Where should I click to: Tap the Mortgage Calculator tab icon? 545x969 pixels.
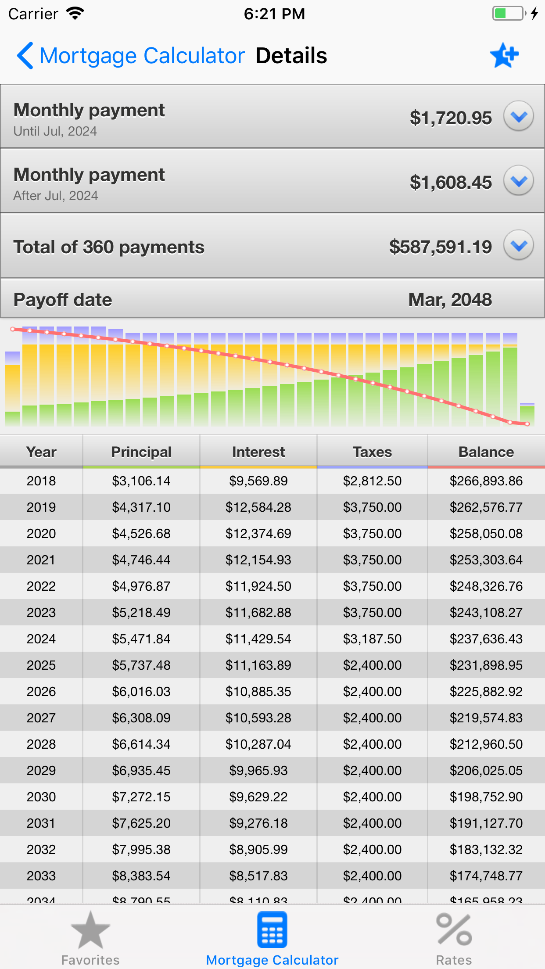click(x=272, y=930)
